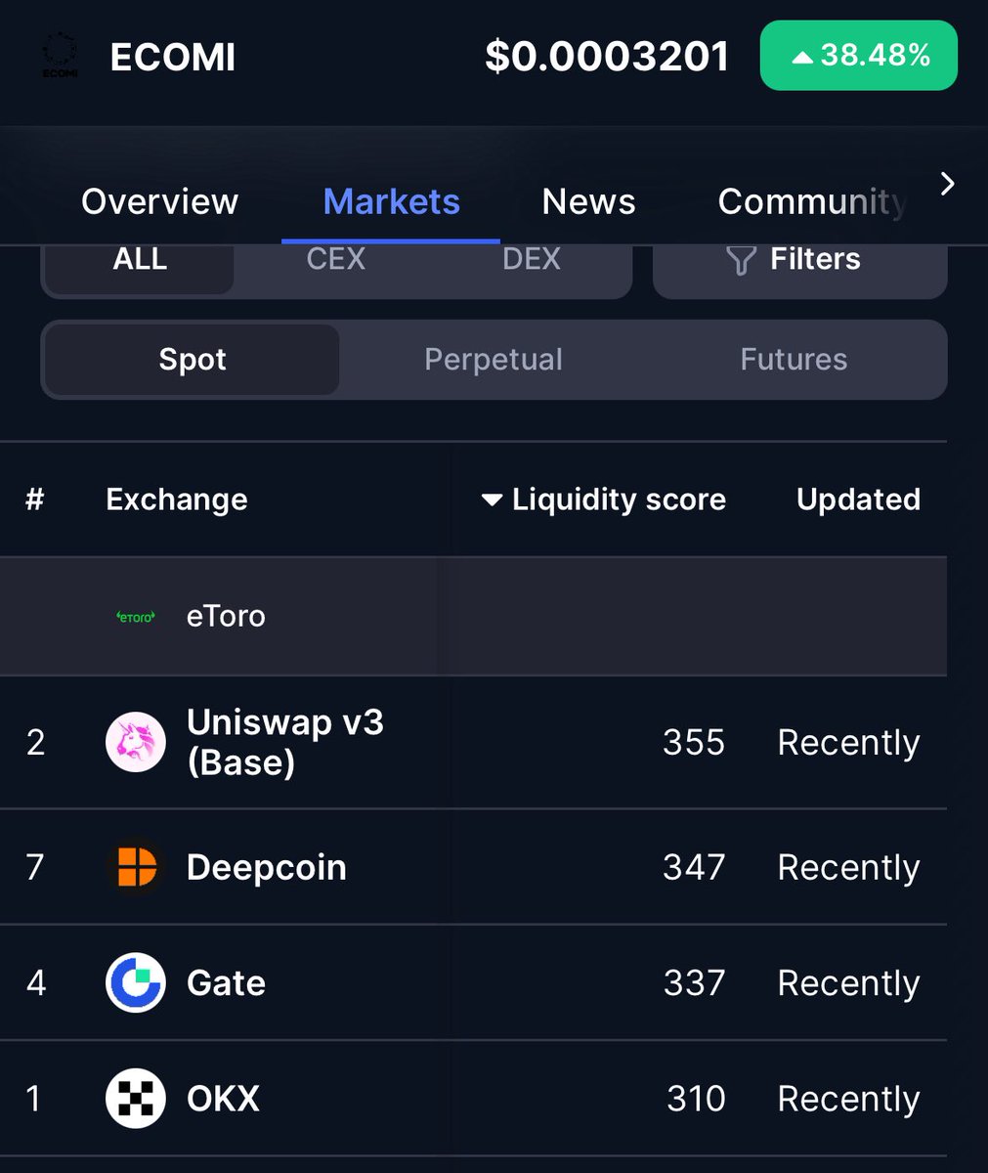Switch exchange filter to CEX
The width and height of the screenshot is (988, 1173).
pos(335,260)
